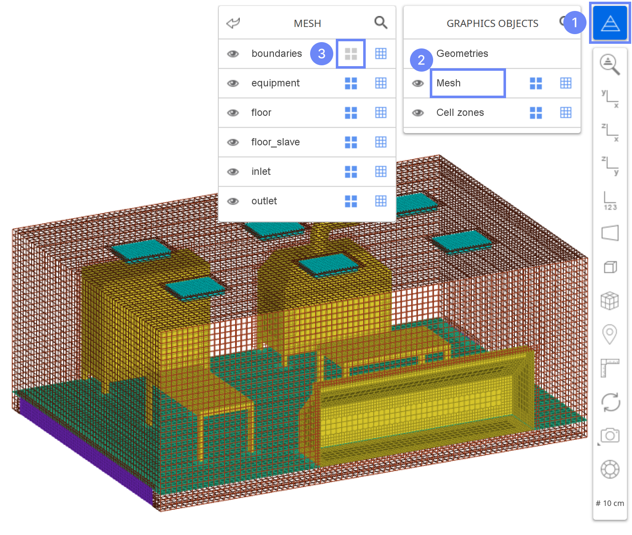Toggle surface display for boundaries
The image size is (632, 535).
[351, 54]
